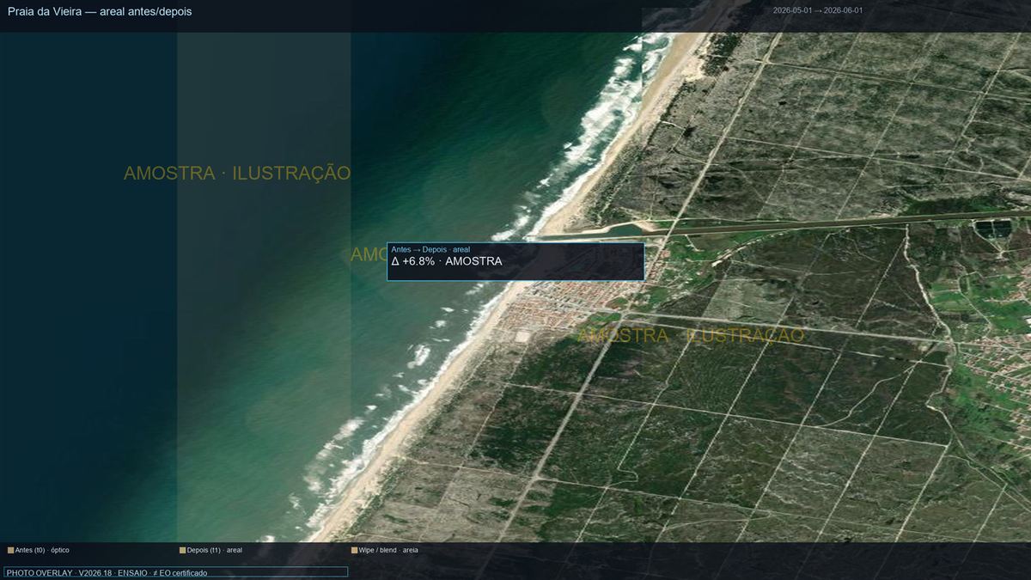Click the Antes → Depois · areal tooltip header
The image size is (1031, 580).
[x=430, y=249]
